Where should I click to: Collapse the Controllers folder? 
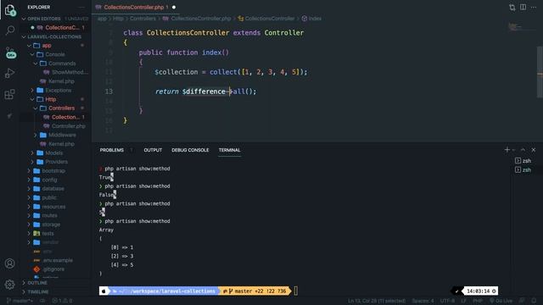tap(36, 108)
